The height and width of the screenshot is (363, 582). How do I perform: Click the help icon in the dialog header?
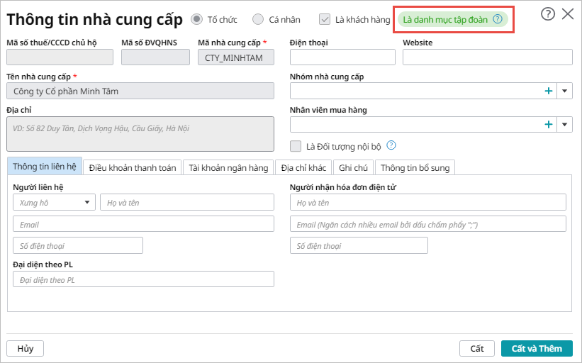coord(547,14)
